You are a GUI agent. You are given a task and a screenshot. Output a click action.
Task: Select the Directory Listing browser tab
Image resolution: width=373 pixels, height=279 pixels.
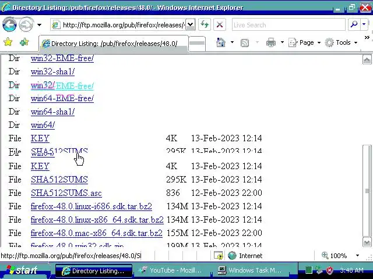coord(113,44)
